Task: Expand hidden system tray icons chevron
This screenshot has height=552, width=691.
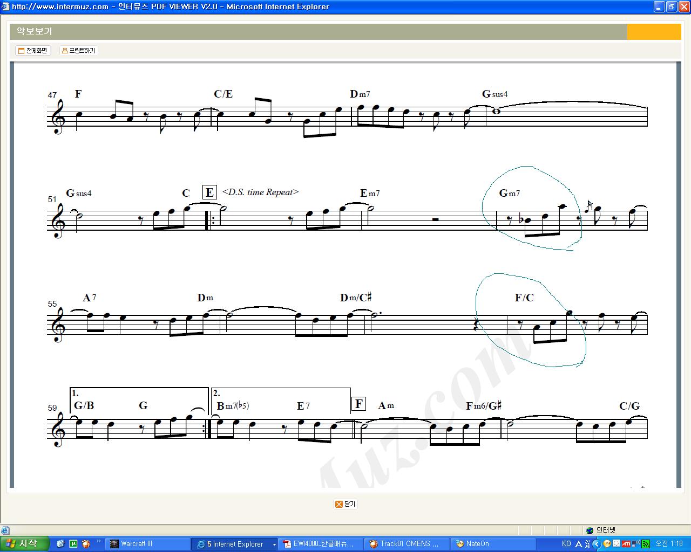Action: coord(597,544)
